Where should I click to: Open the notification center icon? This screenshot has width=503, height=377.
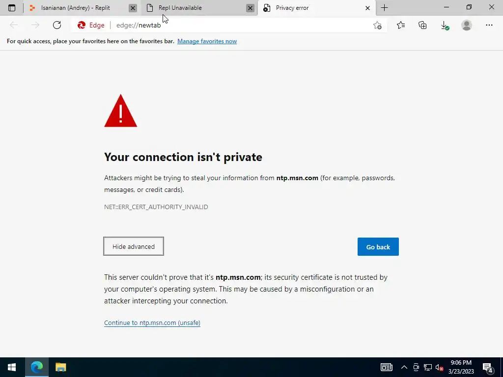coord(488,367)
